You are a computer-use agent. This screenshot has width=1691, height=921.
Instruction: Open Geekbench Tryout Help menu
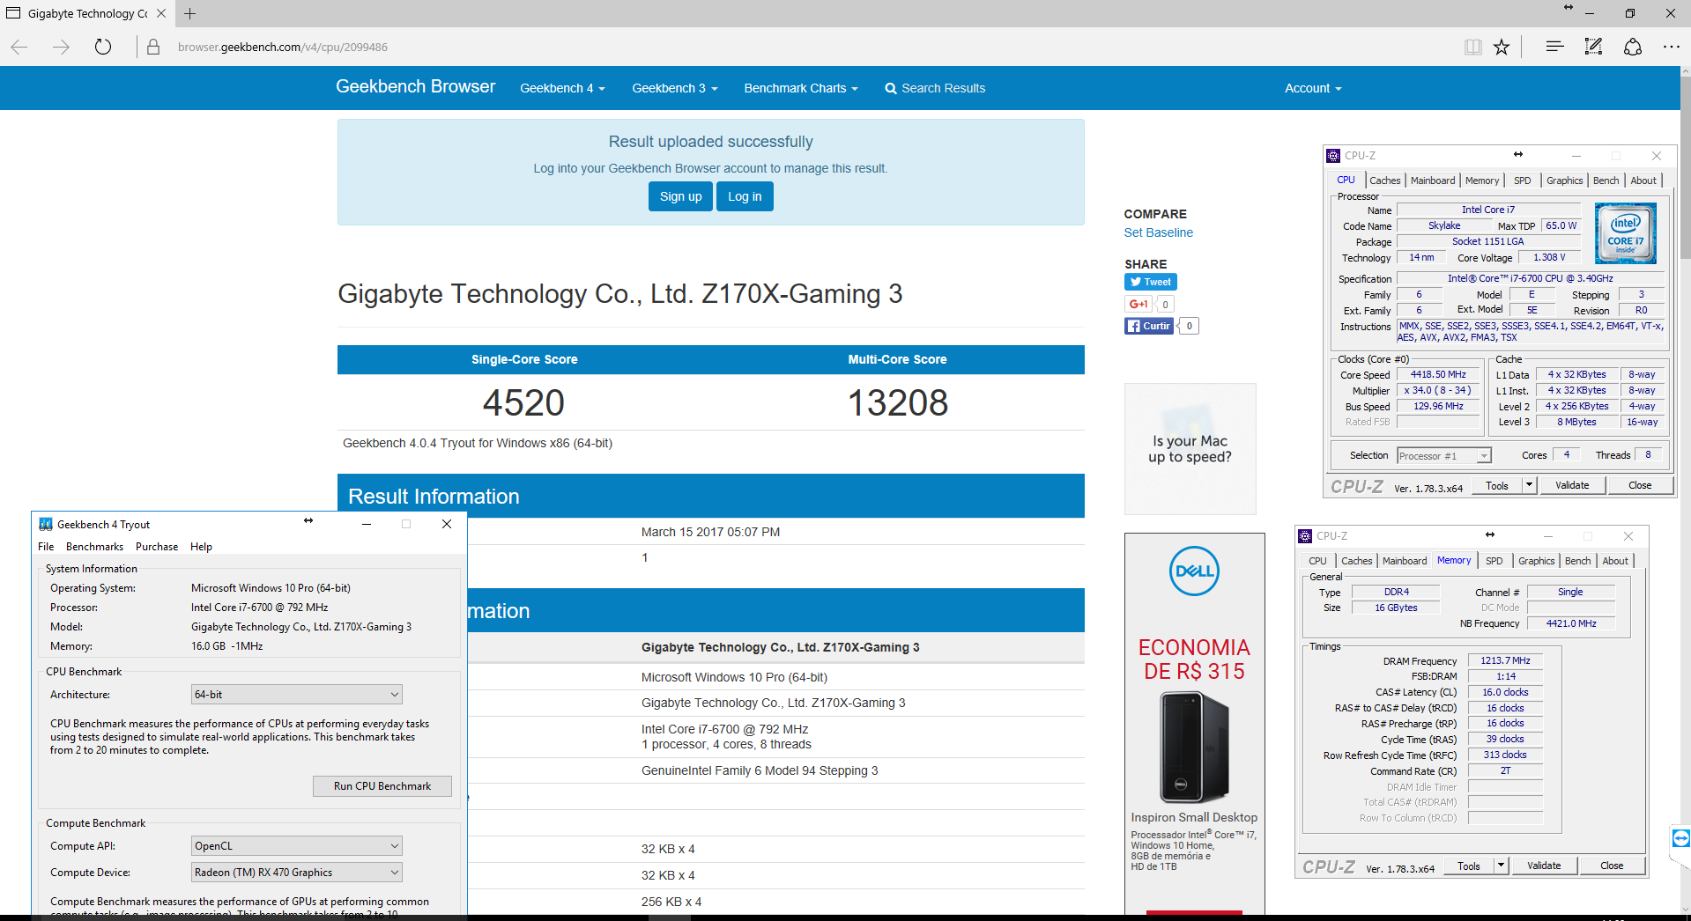[201, 547]
